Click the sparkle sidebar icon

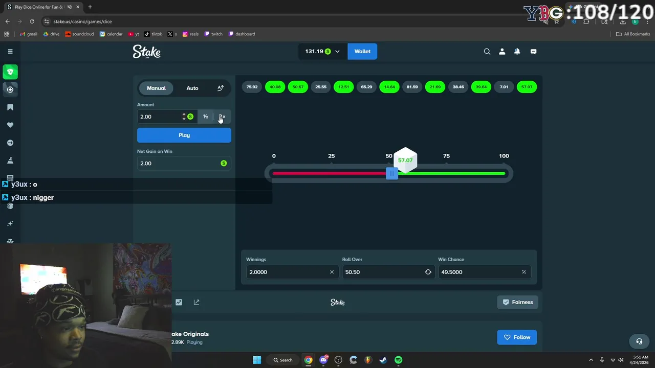point(10,223)
